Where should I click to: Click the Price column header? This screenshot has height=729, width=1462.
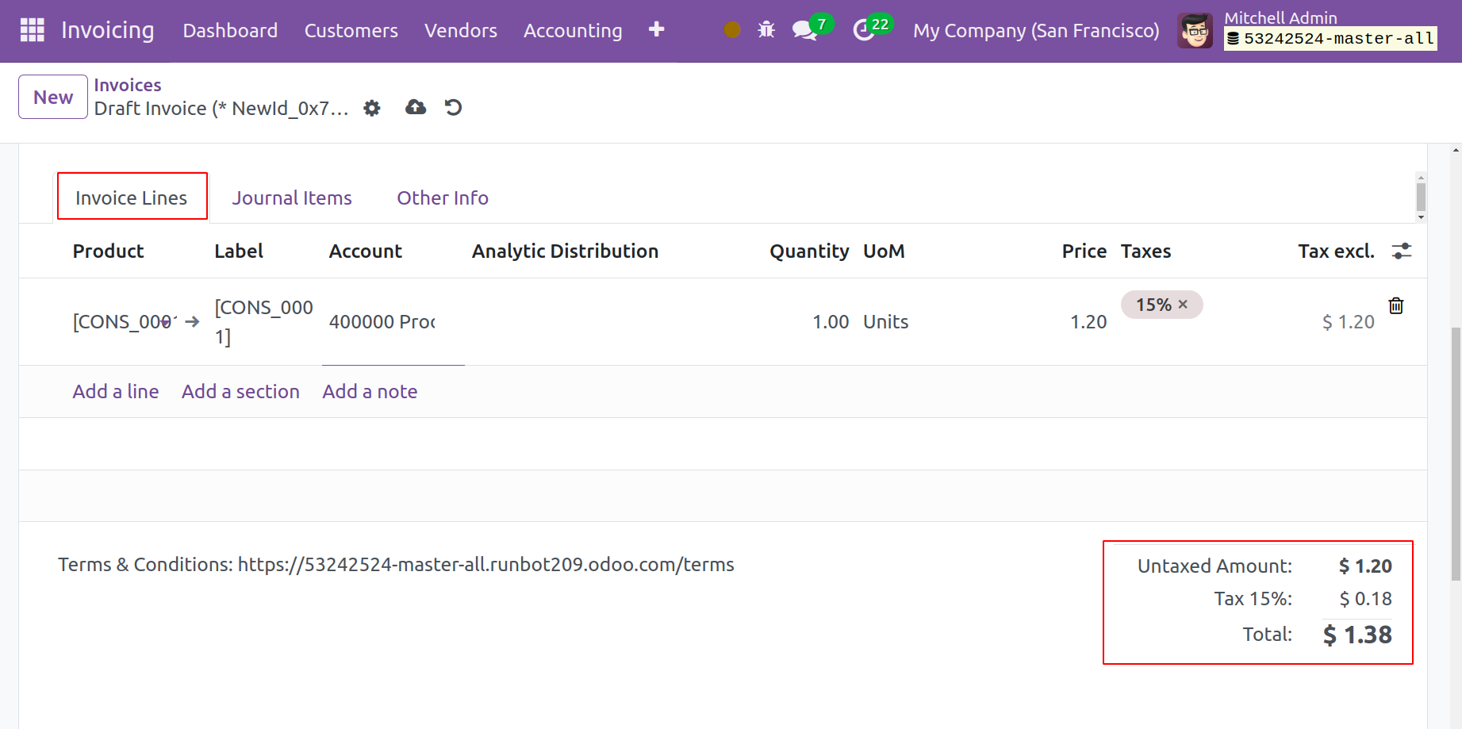tap(1084, 251)
